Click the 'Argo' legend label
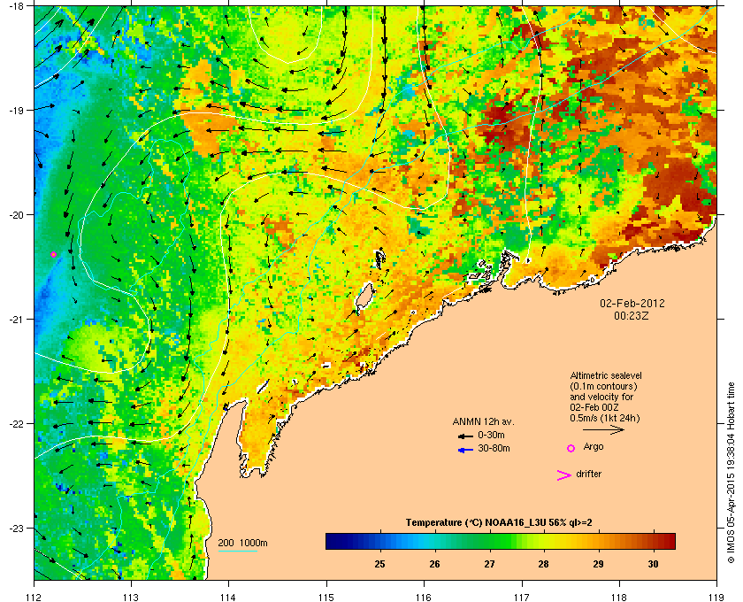 point(594,447)
